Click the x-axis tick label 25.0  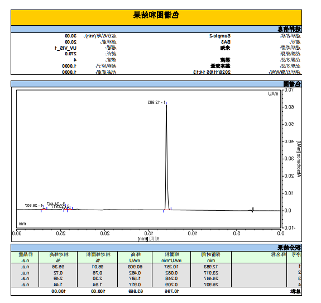[61, 234]
